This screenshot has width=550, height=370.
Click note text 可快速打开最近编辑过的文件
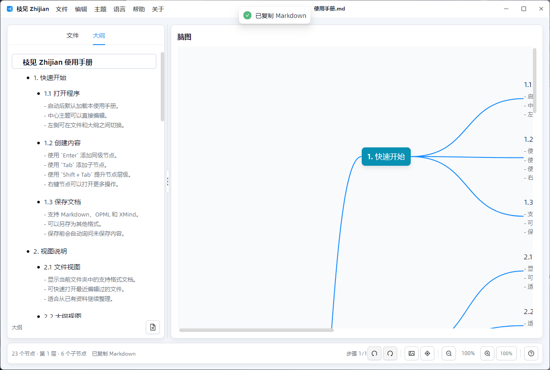coord(85,289)
